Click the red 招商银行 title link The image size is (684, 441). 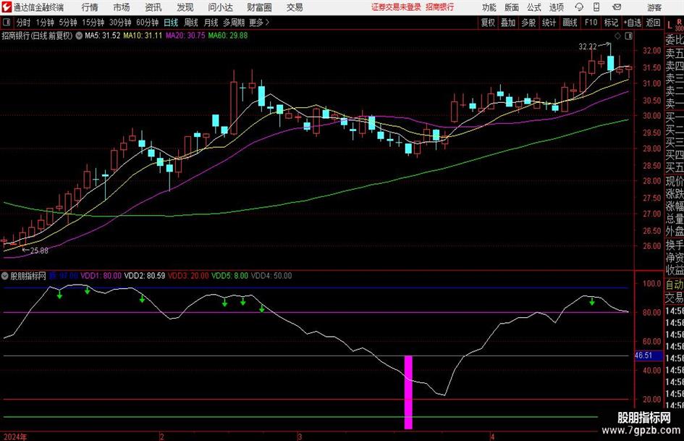[440, 7]
